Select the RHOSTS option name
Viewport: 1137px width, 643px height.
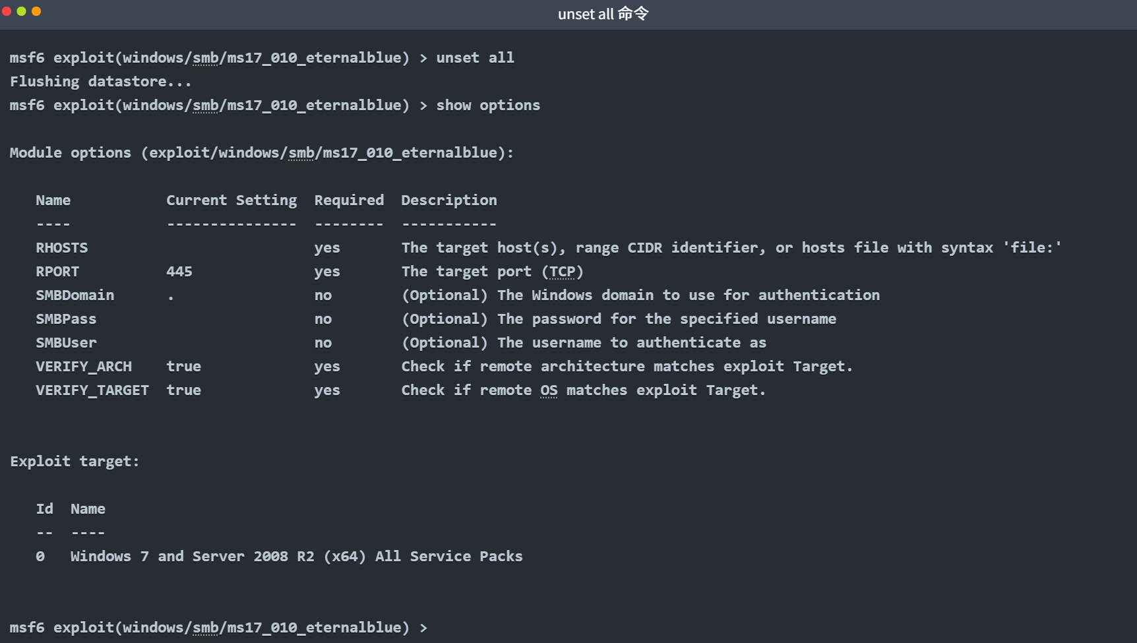pyautogui.click(x=61, y=248)
